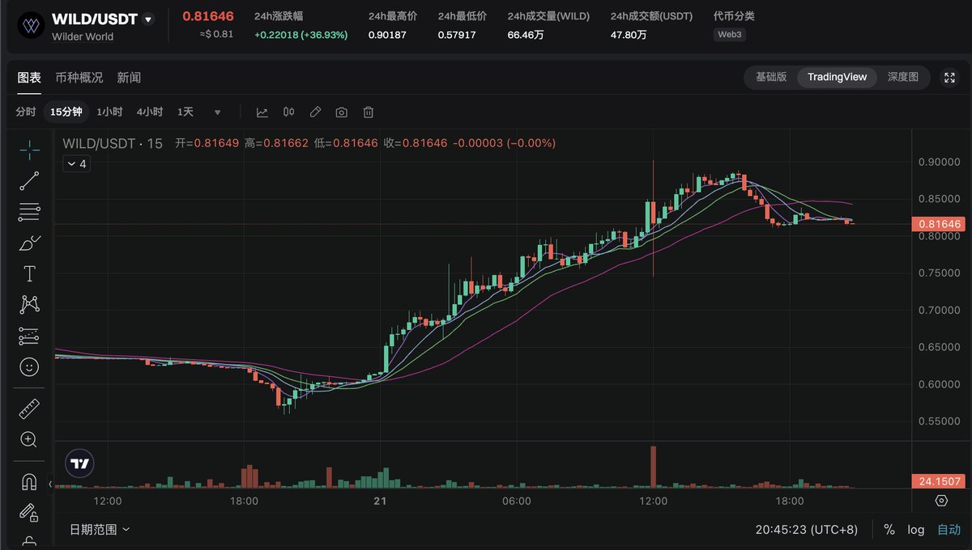This screenshot has width=972, height=550.
Task: Click the 24h change +0.22018 (+36.93%)
Action: [x=301, y=35]
